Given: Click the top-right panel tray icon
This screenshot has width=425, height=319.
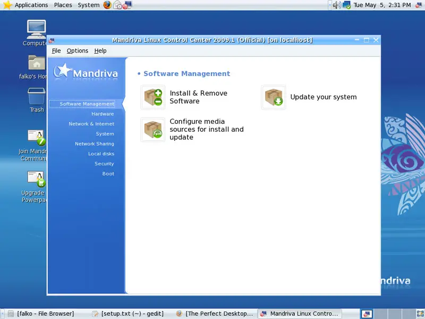Looking at the screenshot, I should (419, 5).
